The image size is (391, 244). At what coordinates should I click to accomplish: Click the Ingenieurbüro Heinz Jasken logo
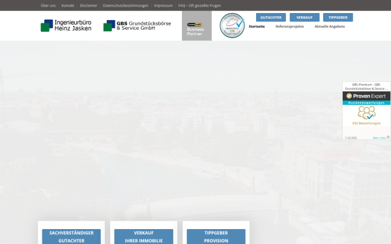pos(66,25)
